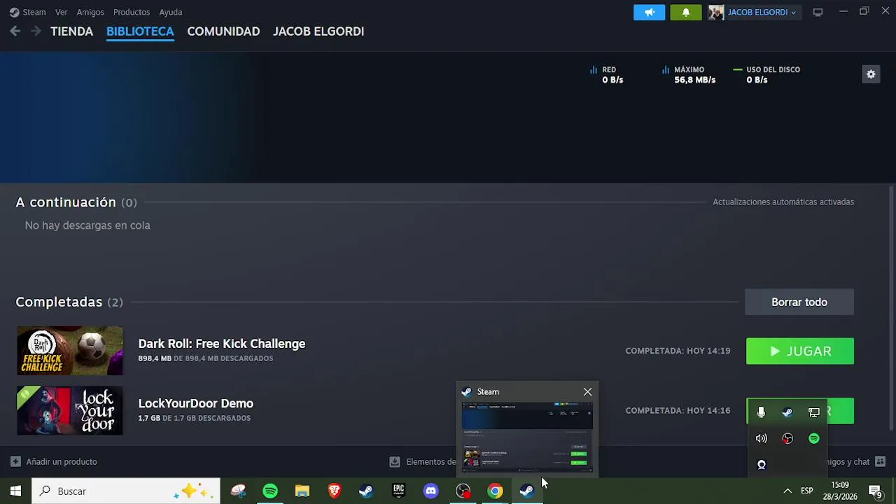The width and height of the screenshot is (896, 504).
Task: Click the Buscar taskbar search box
Action: pyautogui.click(x=126, y=491)
